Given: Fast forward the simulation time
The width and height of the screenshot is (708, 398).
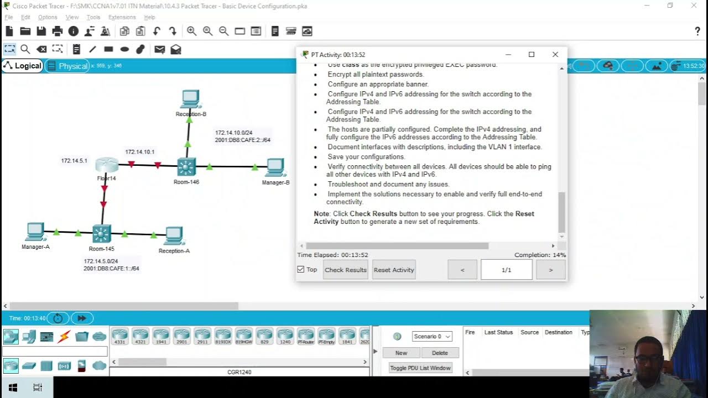Looking at the screenshot, I should [x=82, y=318].
